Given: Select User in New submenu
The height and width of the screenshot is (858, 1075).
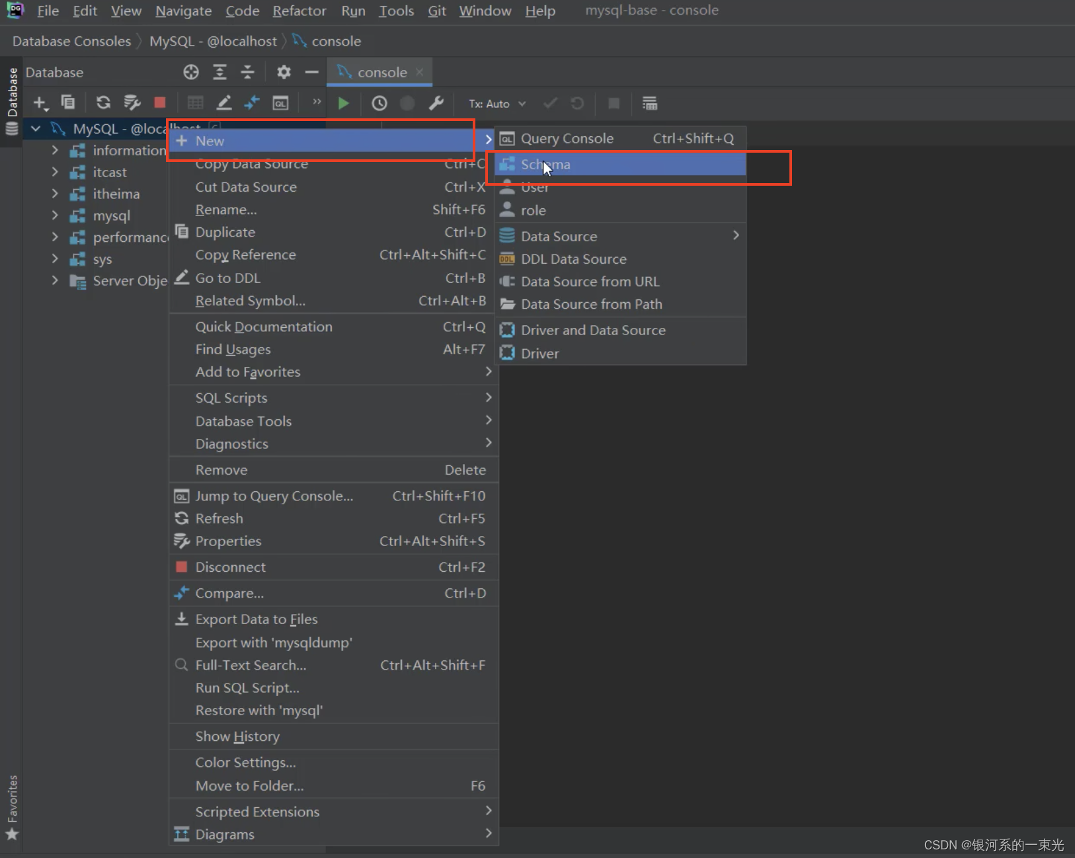Looking at the screenshot, I should (x=621, y=187).
